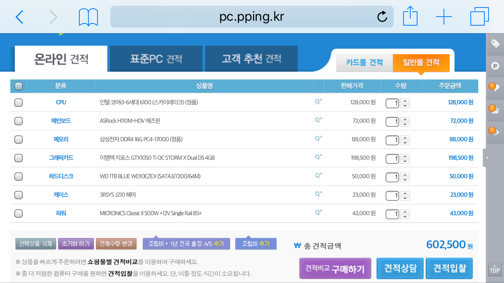The height and width of the screenshot is (283, 504).
Task: Click the blue 견적입찰 button
Action: [x=450, y=268]
